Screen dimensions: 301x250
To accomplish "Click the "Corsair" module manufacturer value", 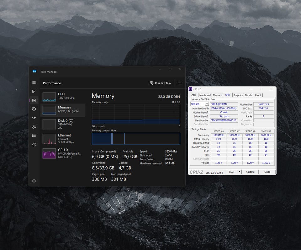I will point(224,112).
